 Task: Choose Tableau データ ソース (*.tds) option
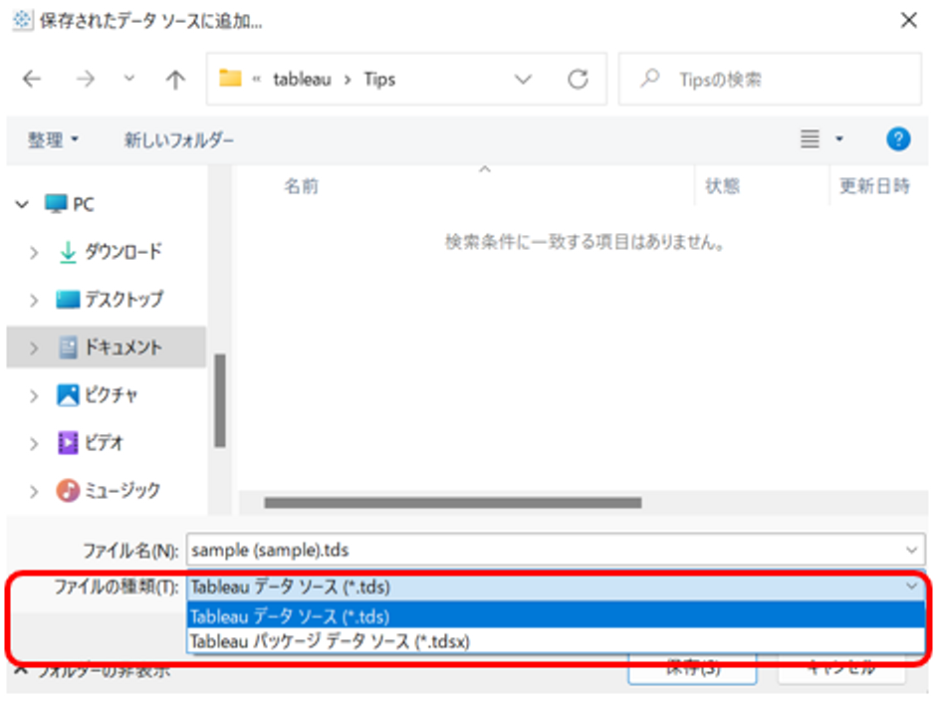pyautogui.click(x=556, y=615)
